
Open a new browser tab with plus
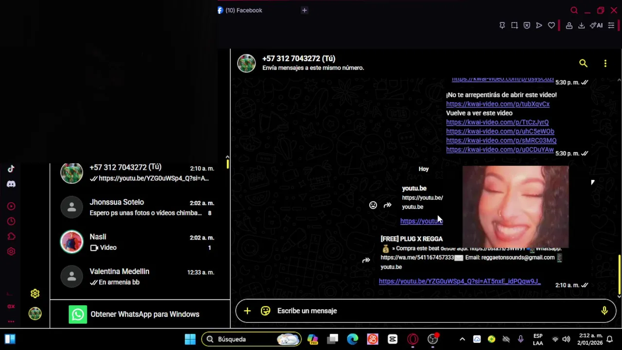click(x=304, y=10)
